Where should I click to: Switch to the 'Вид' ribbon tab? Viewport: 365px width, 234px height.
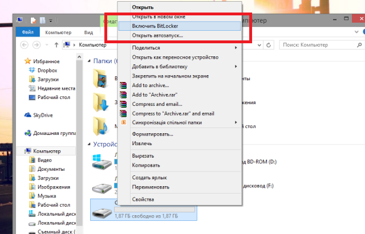(88, 32)
